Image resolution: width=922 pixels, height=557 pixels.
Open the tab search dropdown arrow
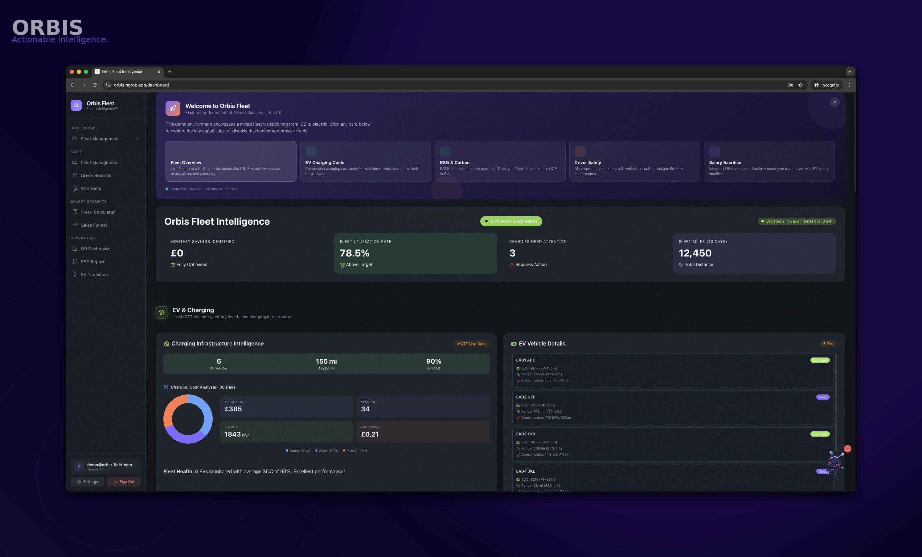[850, 71]
